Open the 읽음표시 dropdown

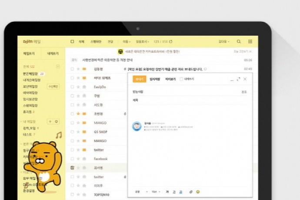[x=142, y=42]
